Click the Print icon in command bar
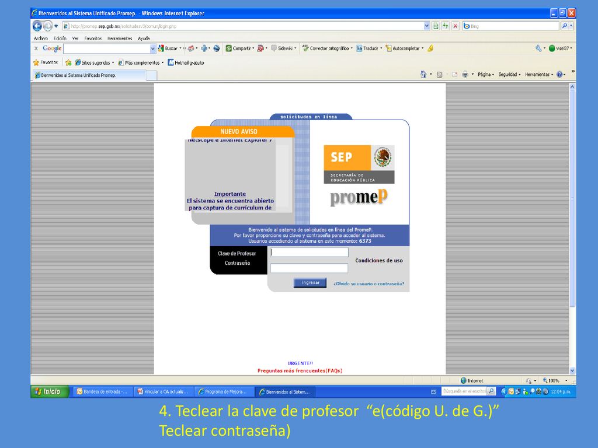 tap(465, 75)
